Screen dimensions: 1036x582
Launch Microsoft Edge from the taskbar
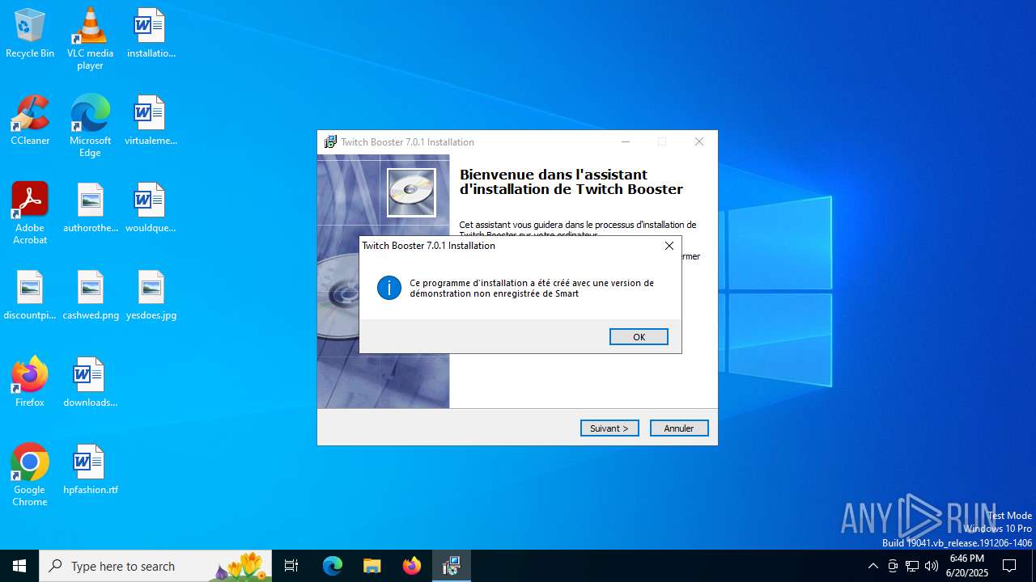tap(333, 566)
